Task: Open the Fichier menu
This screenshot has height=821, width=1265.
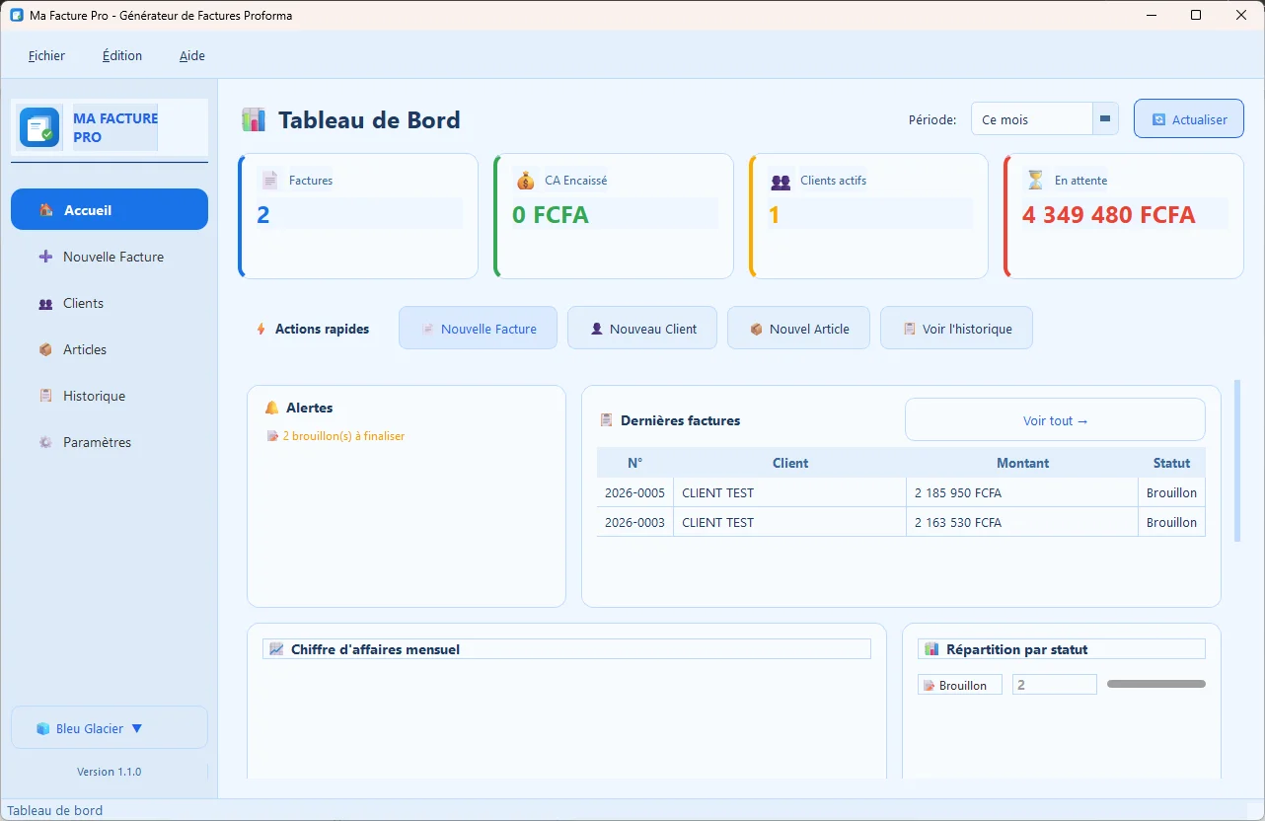Action: pyautogui.click(x=45, y=55)
